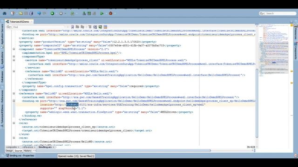Click the Redo toolbar icon
The height and width of the screenshot is (167, 298).
click(45, 13)
